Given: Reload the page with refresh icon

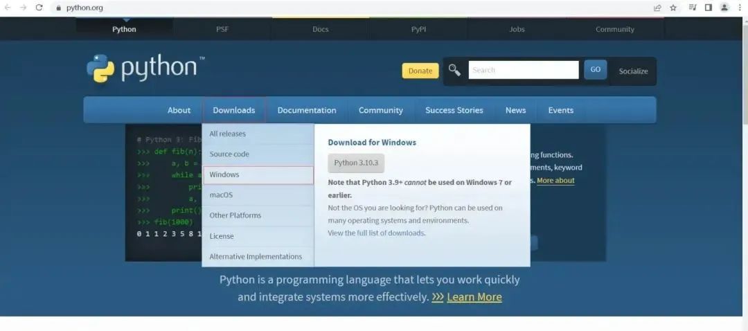Looking at the screenshot, I should (39, 8).
